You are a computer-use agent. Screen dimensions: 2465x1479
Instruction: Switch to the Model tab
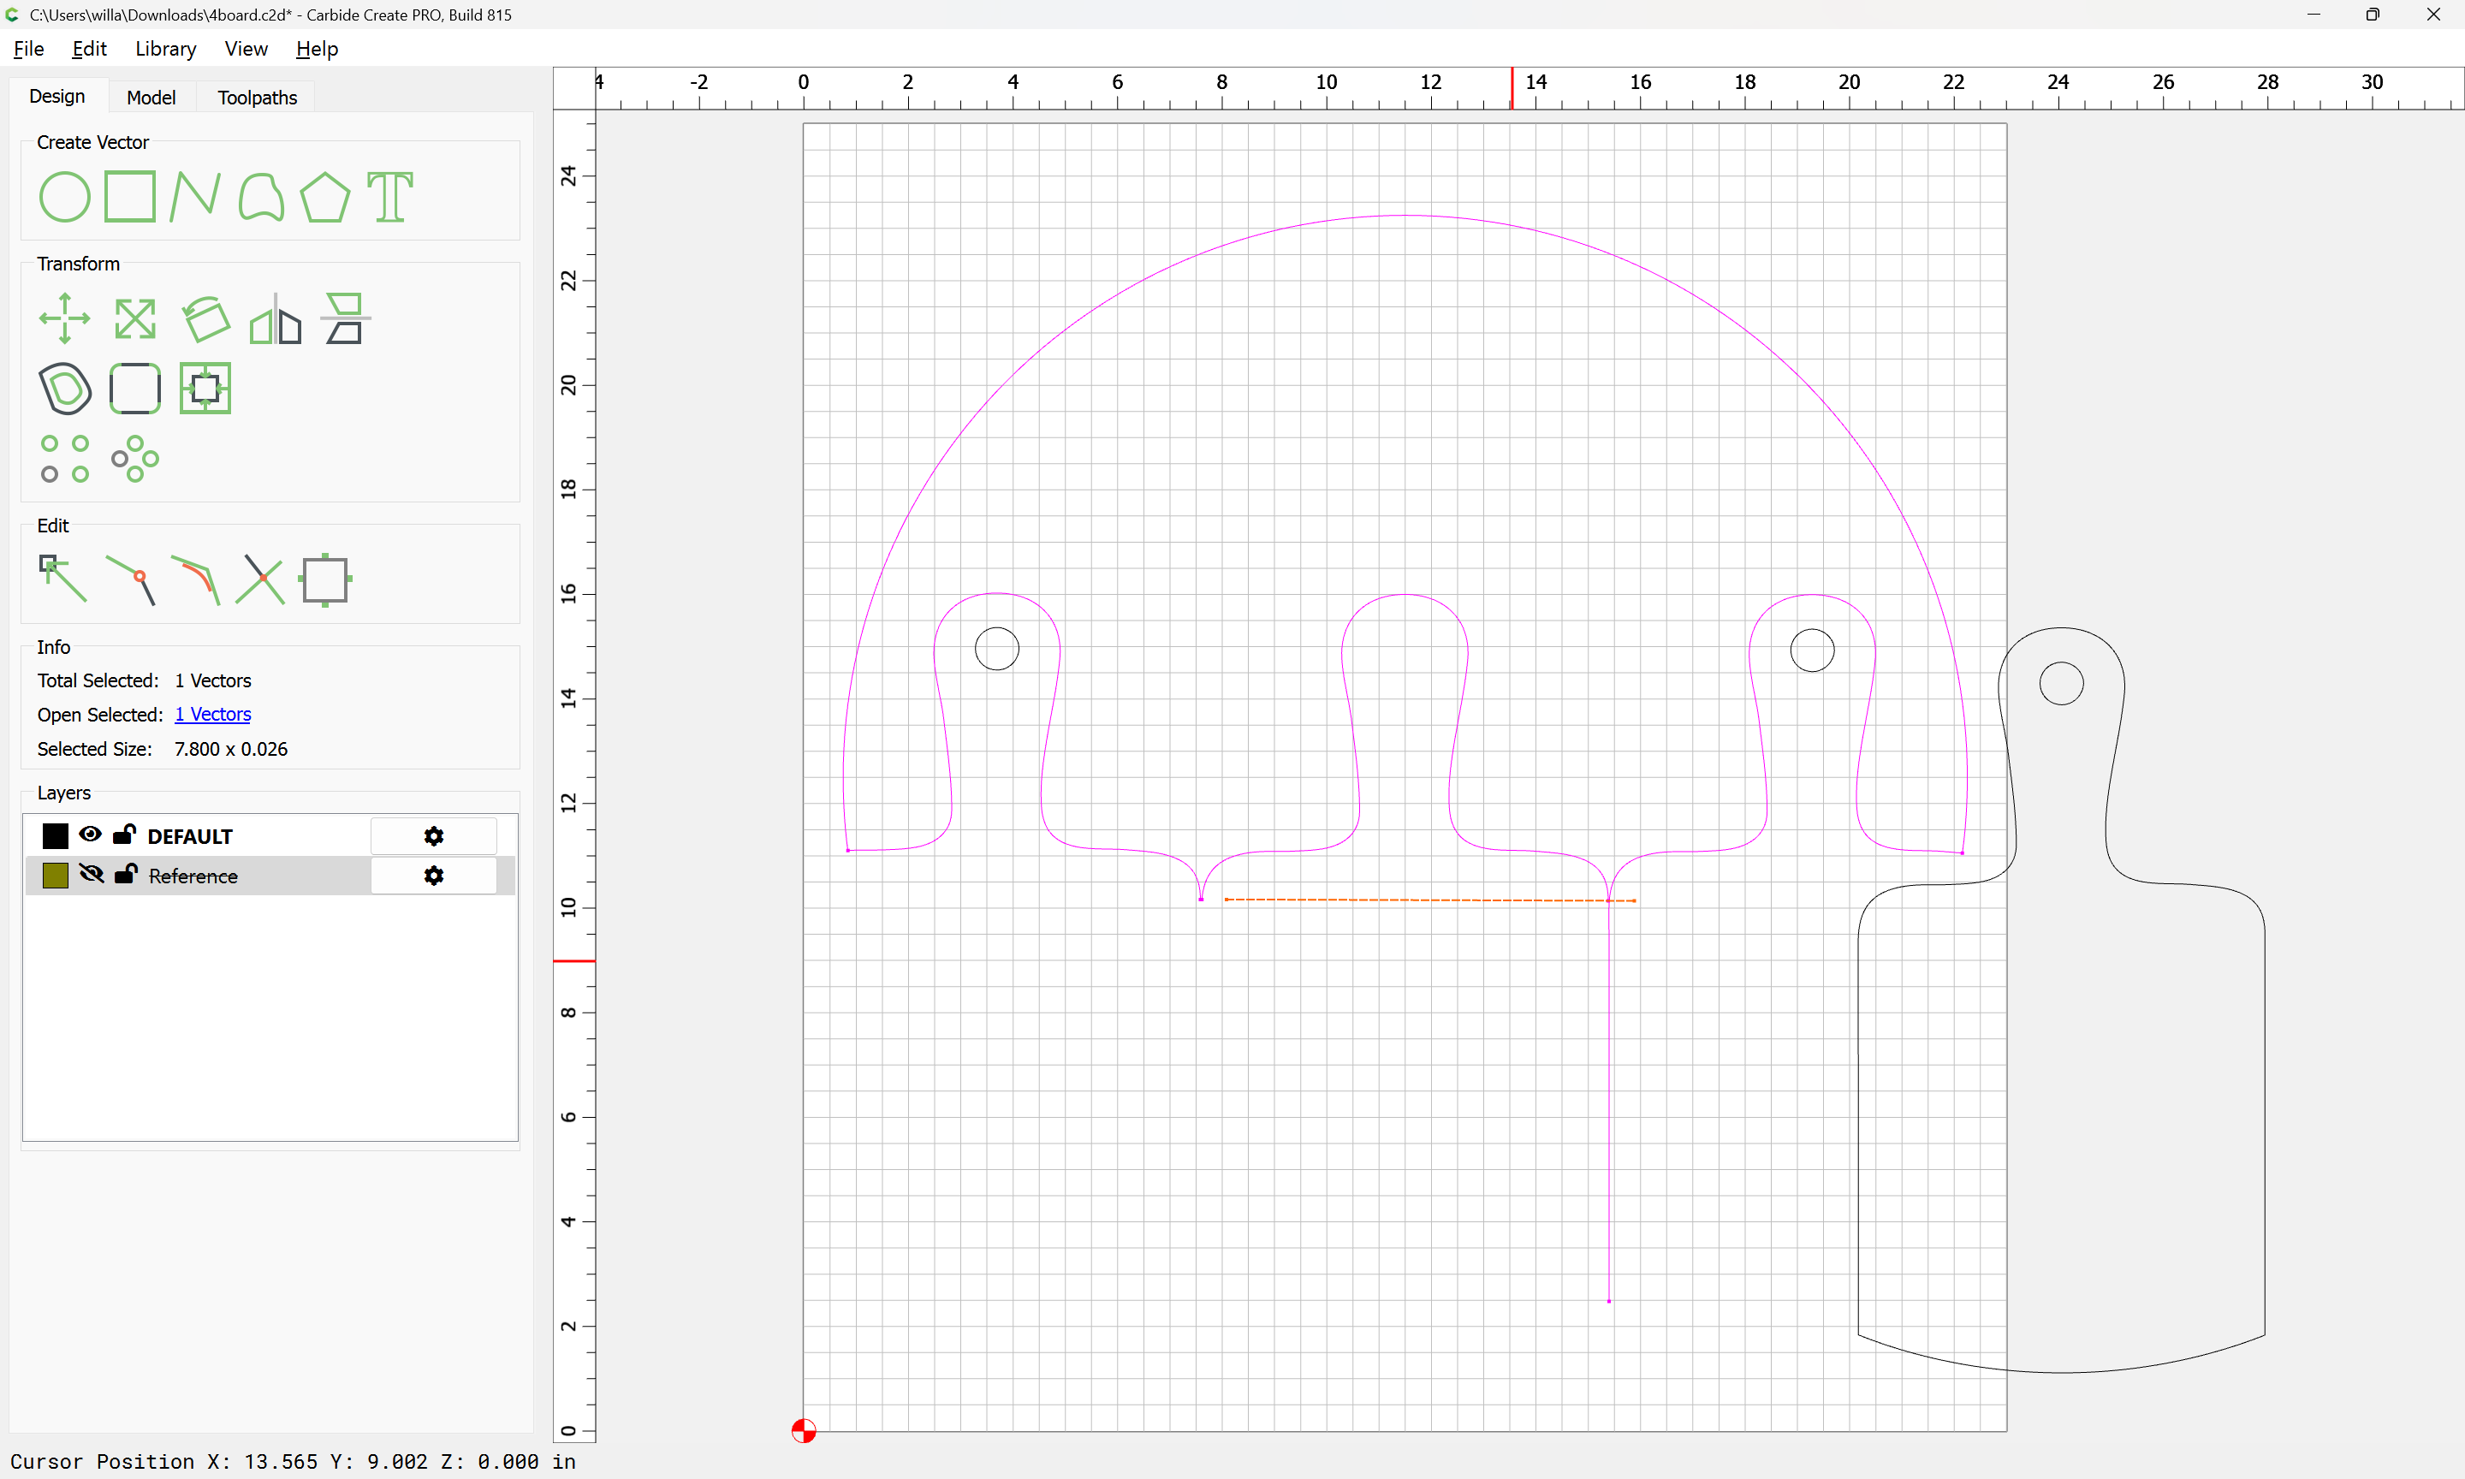[151, 98]
